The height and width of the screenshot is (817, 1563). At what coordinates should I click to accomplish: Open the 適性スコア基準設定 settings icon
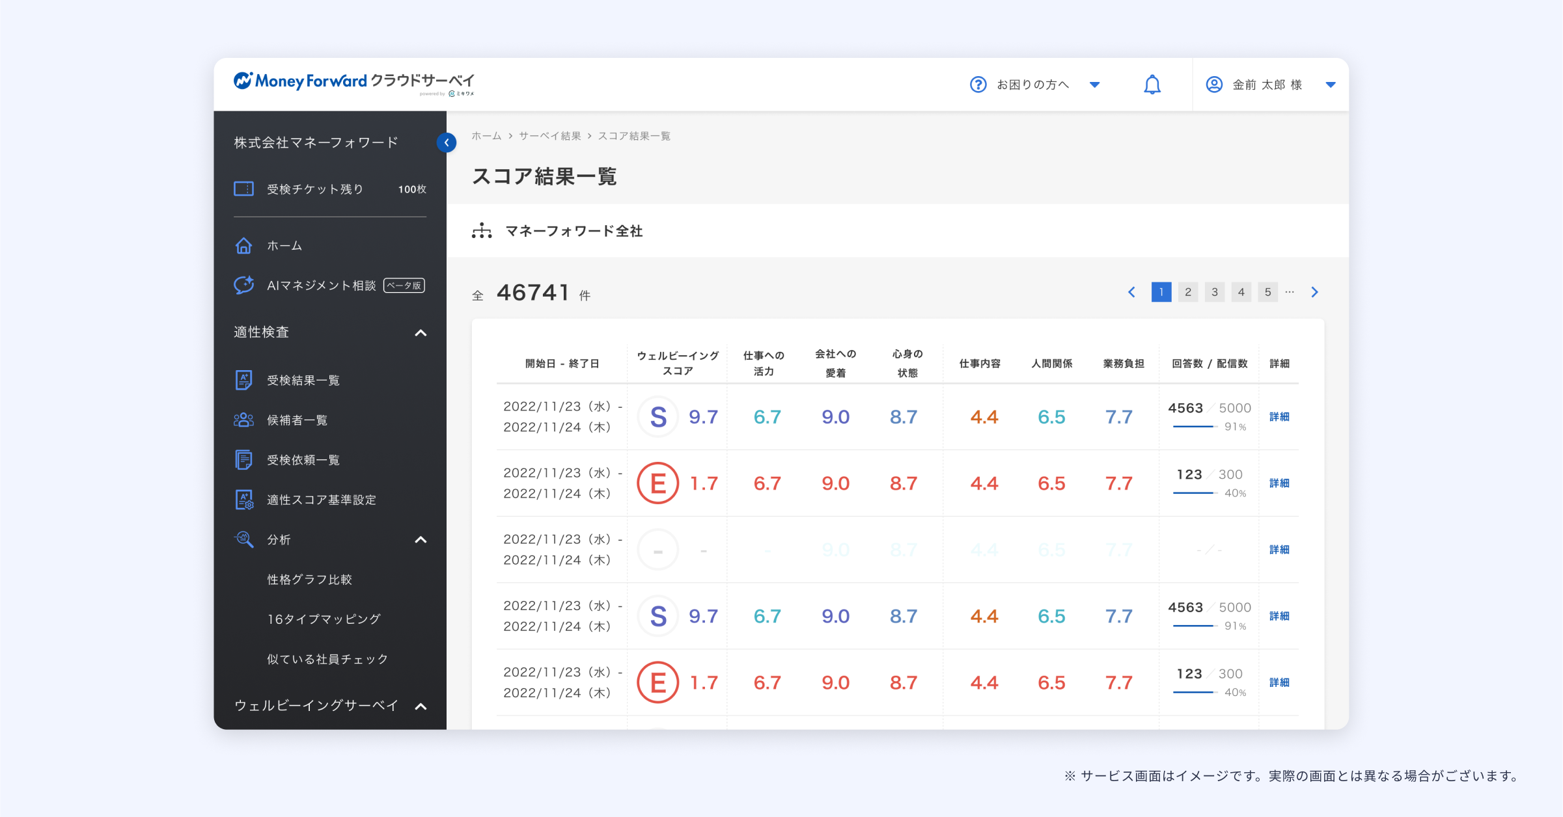(x=243, y=500)
